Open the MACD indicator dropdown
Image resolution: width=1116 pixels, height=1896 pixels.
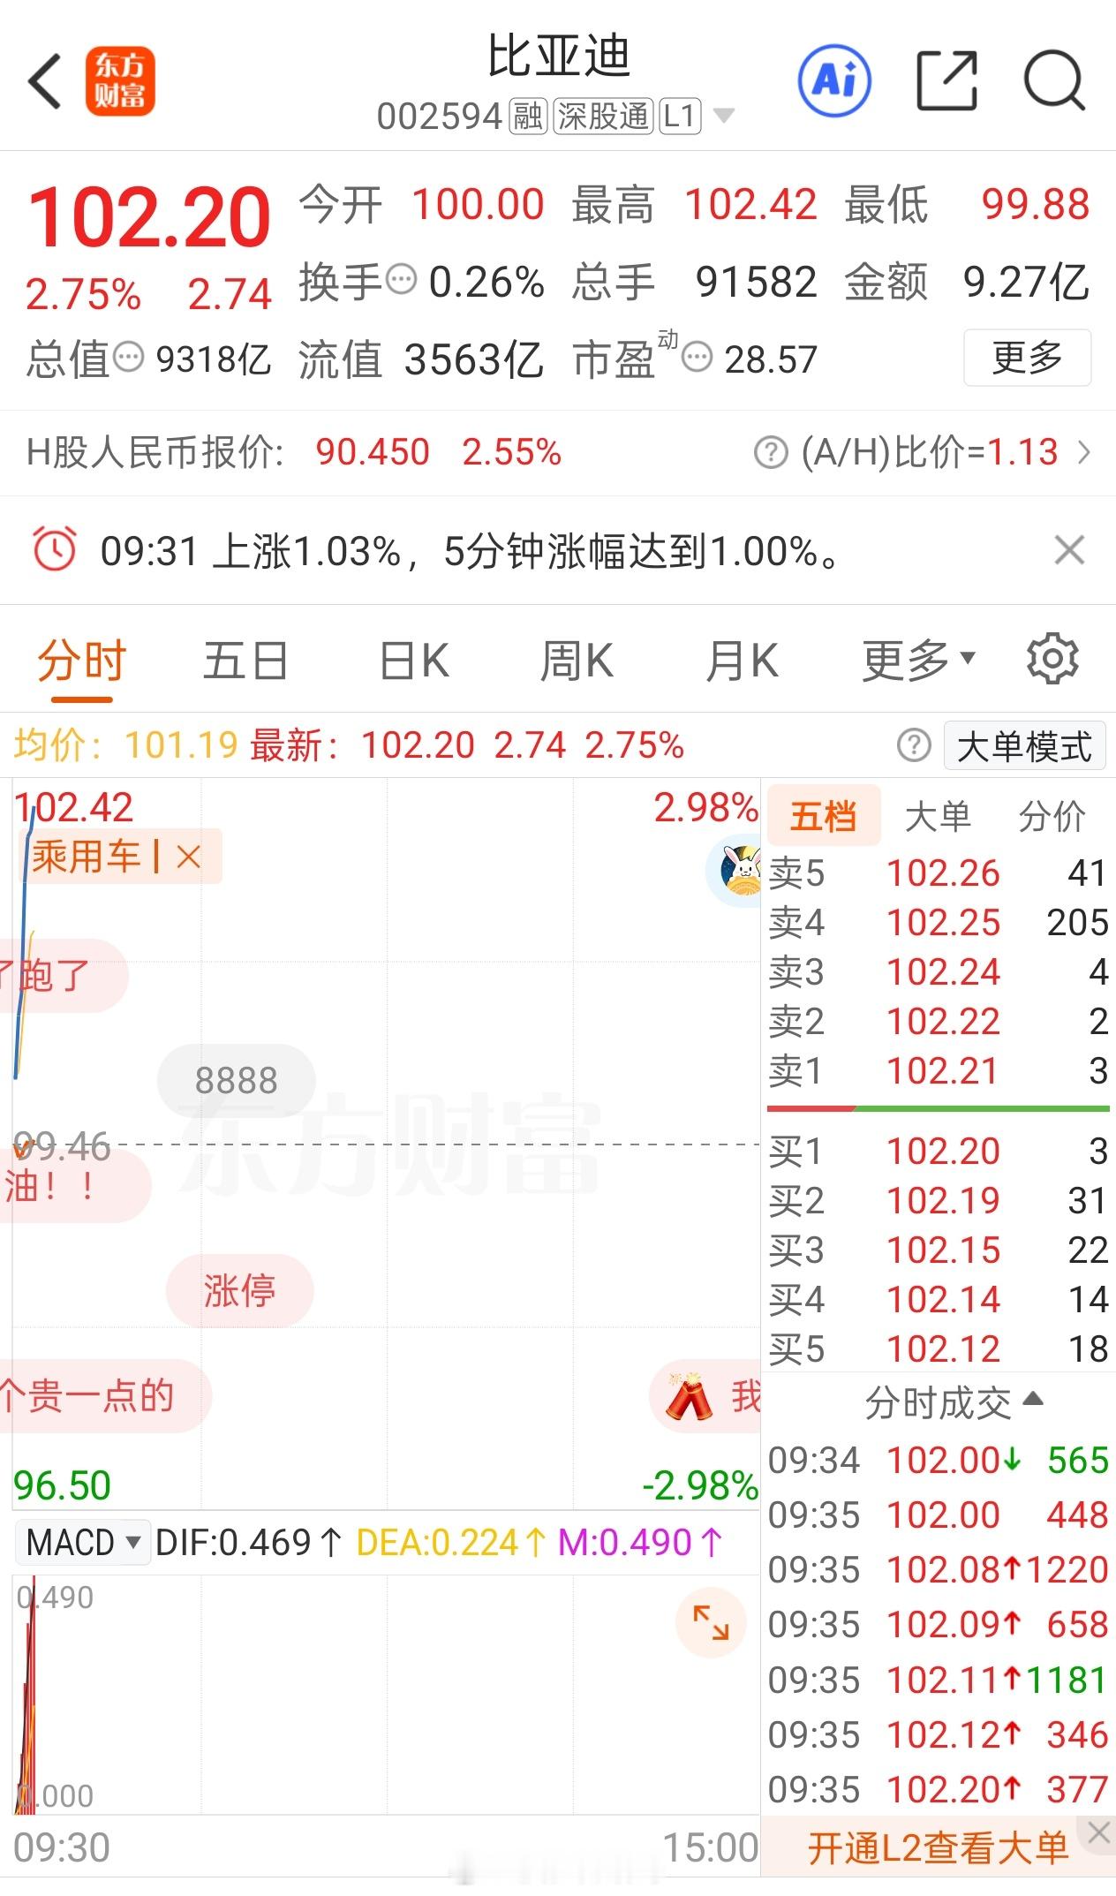click(x=84, y=1543)
